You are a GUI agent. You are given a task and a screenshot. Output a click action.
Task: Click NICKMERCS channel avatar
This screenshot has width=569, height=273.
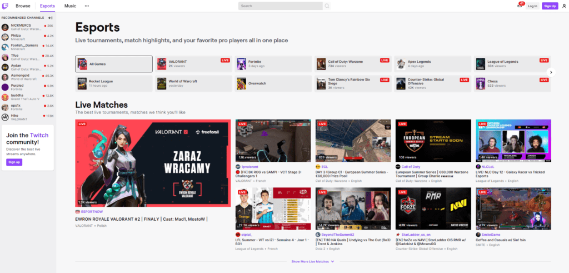click(5, 27)
